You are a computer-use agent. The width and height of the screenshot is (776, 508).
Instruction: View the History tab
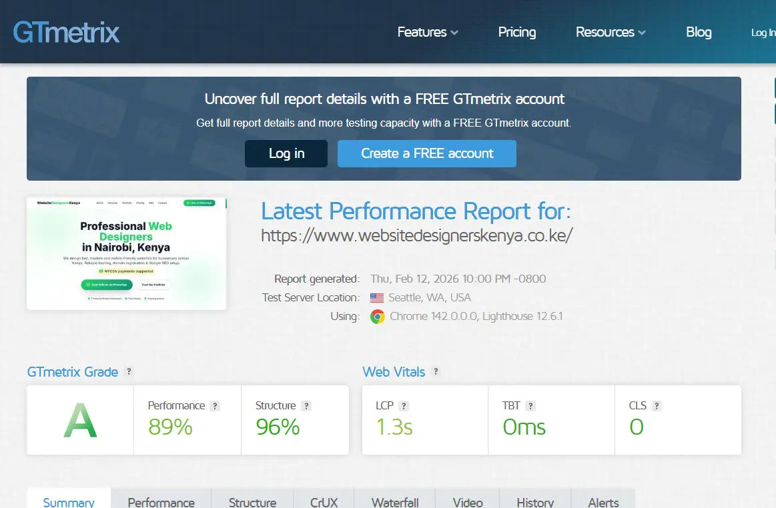(535, 502)
